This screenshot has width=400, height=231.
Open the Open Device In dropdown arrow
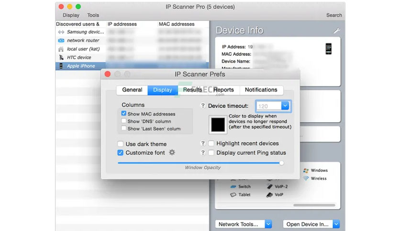click(x=336, y=224)
